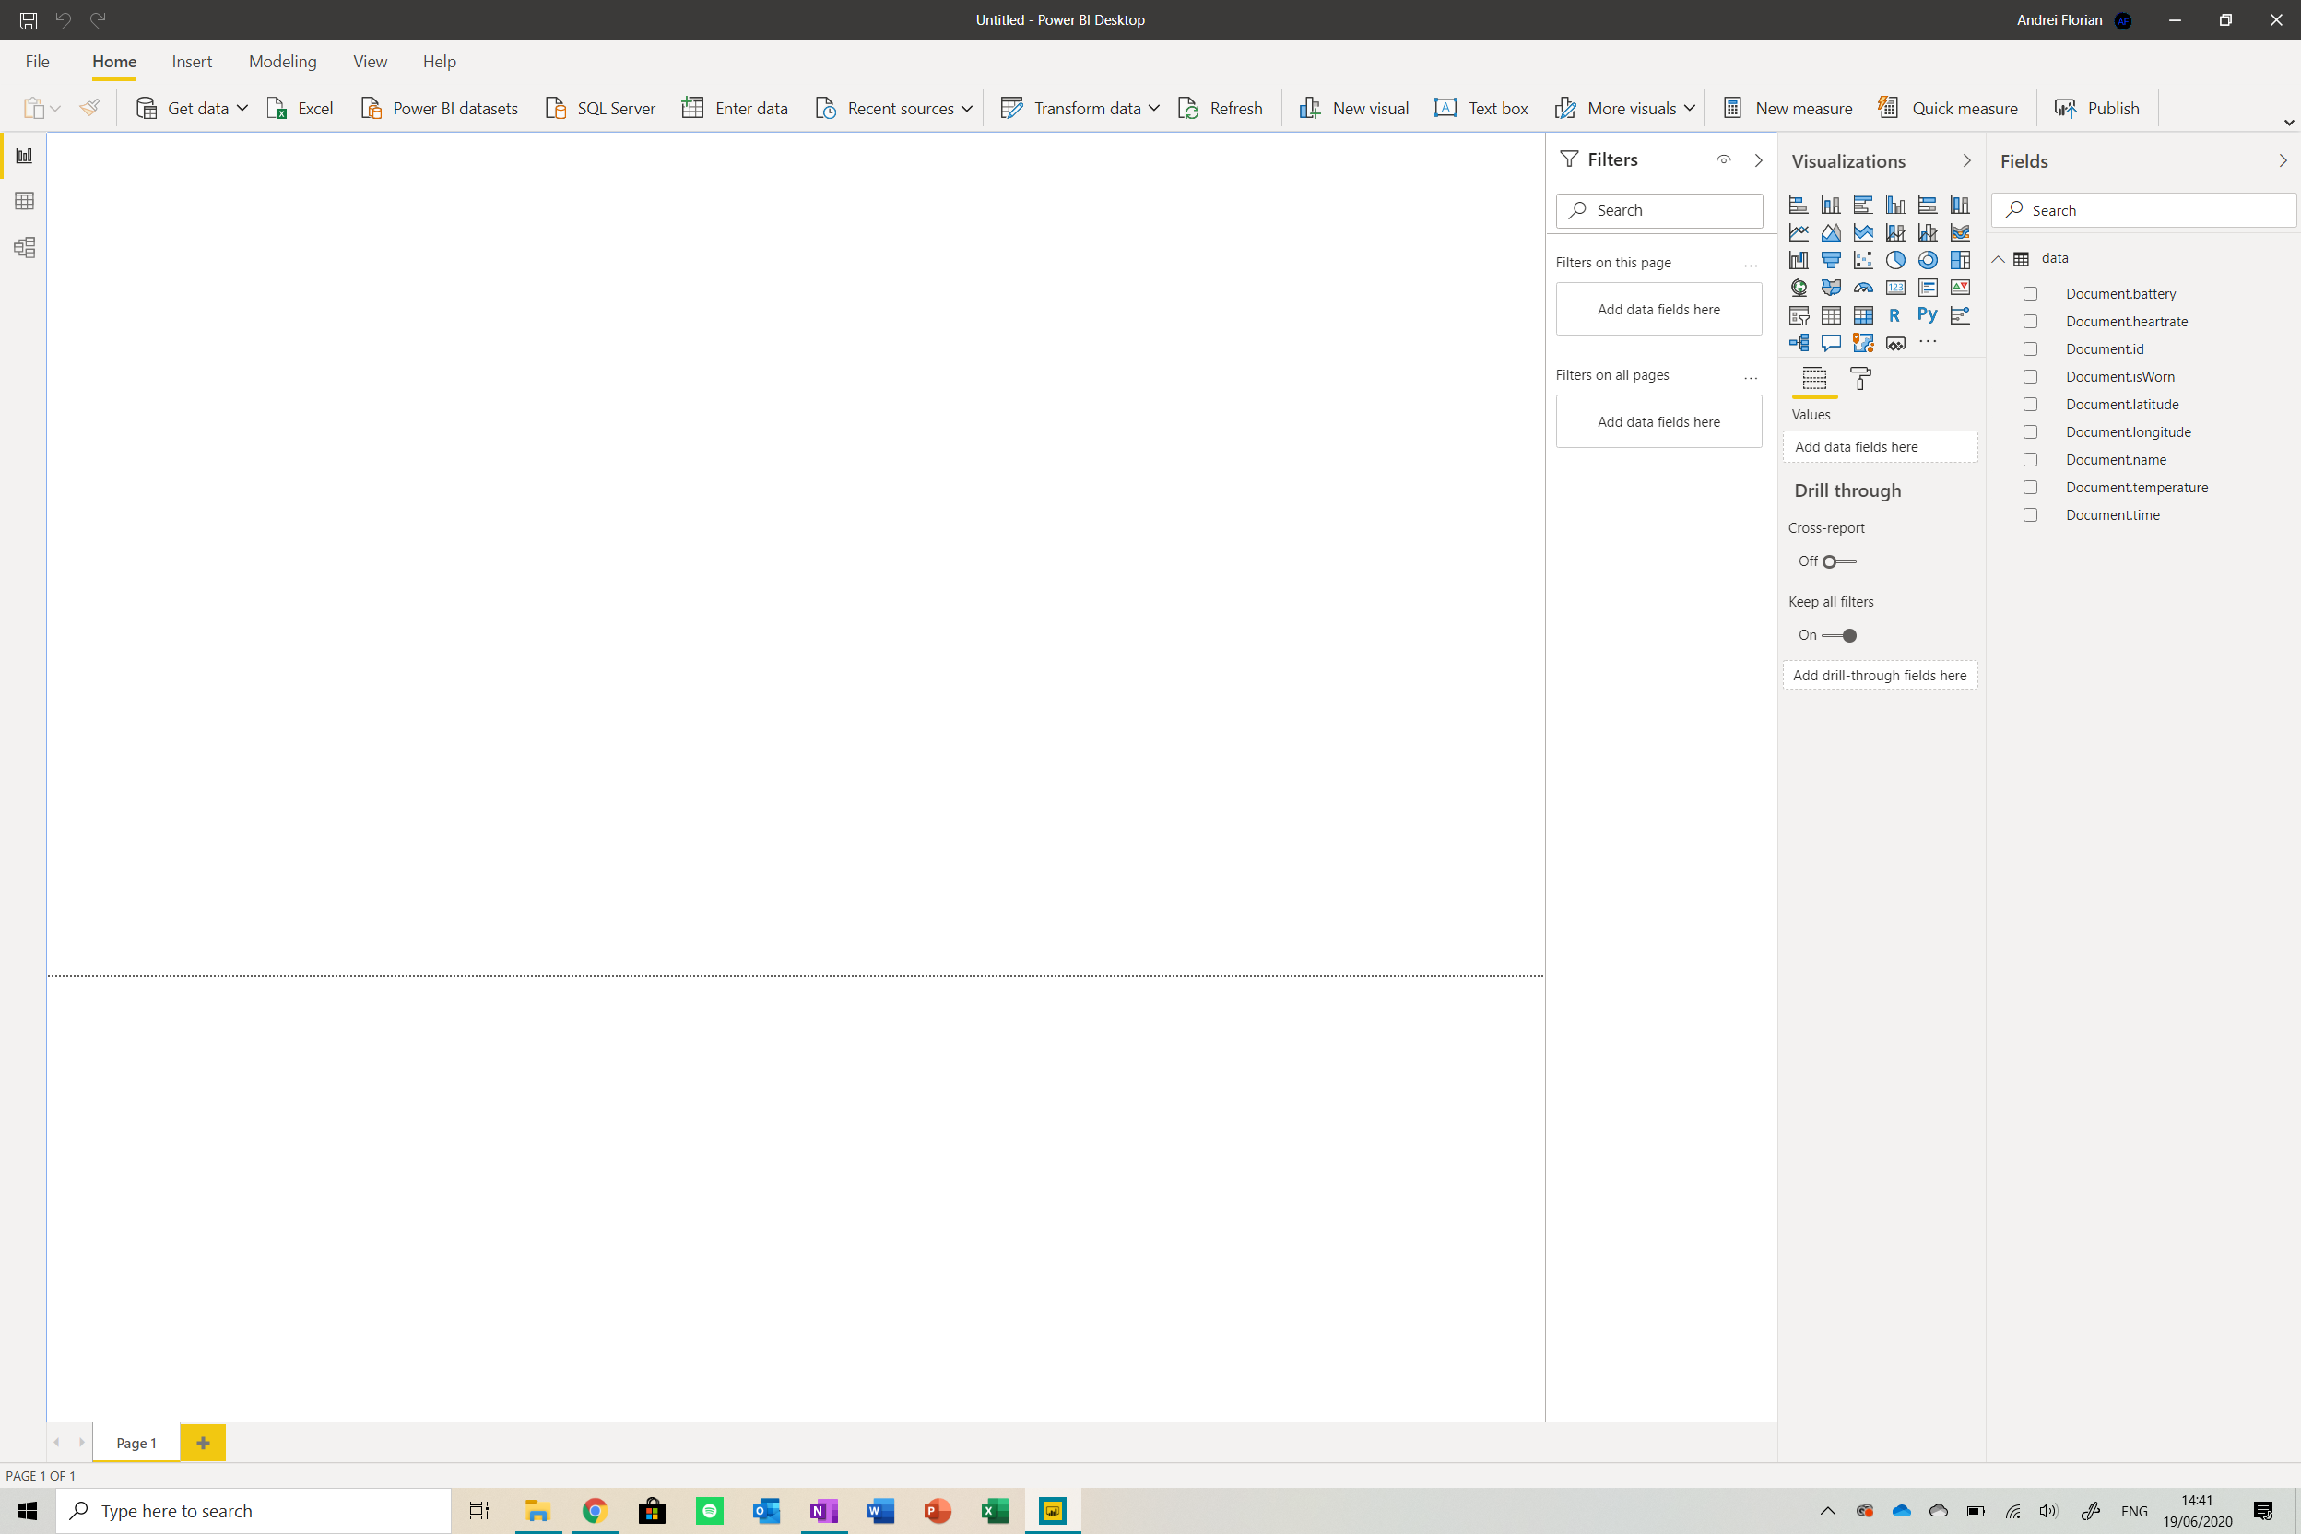The width and height of the screenshot is (2301, 1534).
Task: Open the Modeling ribbon tab
Action: [x=282, y=62]
